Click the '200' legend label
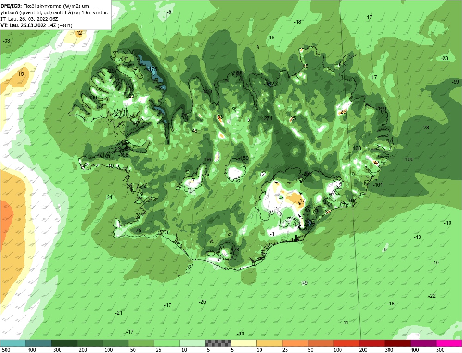This screenshot has width=462, height=353. (363, 350)
